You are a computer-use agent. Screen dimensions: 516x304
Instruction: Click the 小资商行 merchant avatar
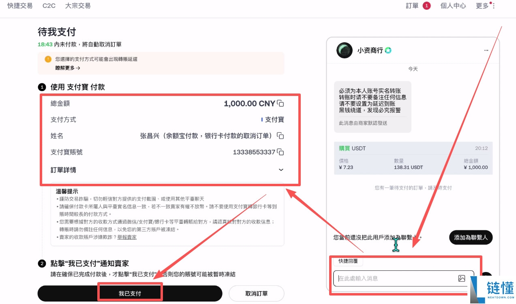click(x=345, y=50)
